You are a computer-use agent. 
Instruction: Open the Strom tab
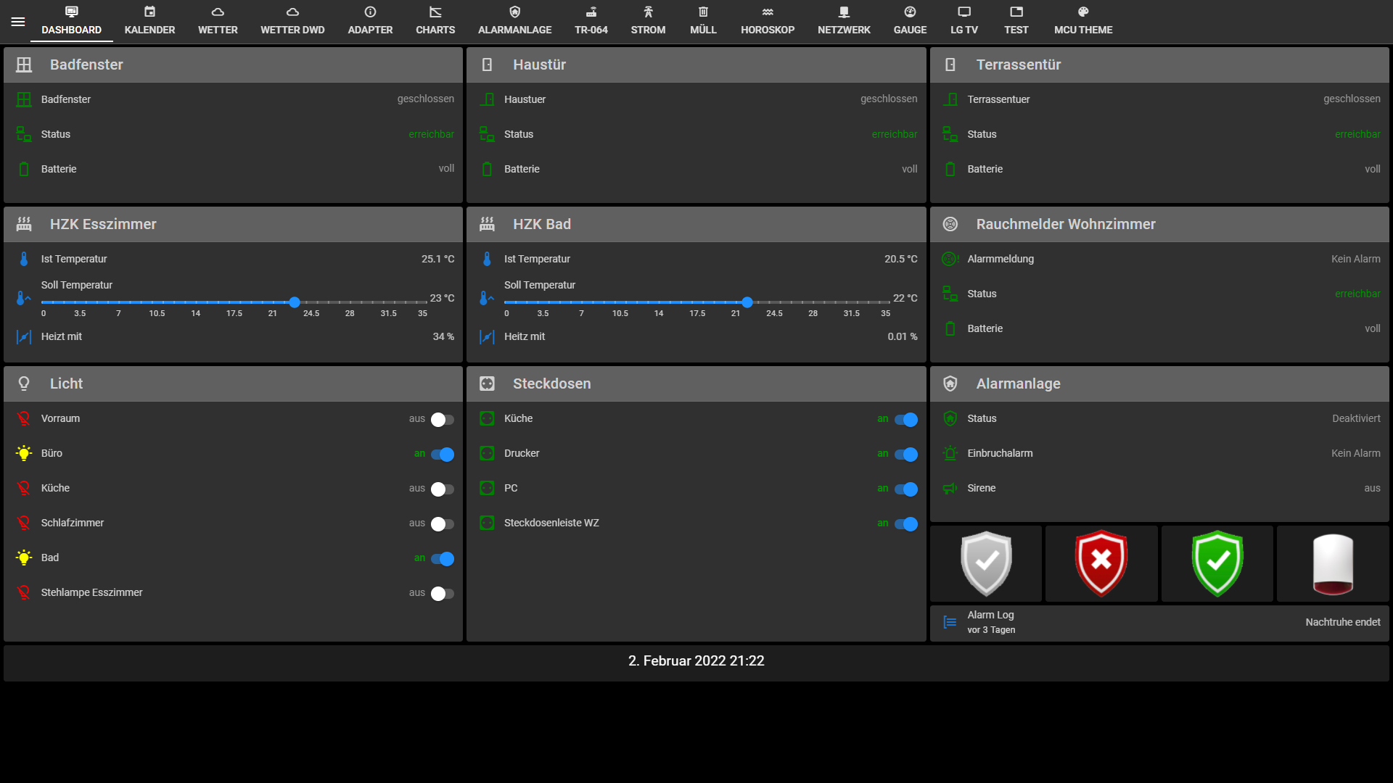[648, 21]
